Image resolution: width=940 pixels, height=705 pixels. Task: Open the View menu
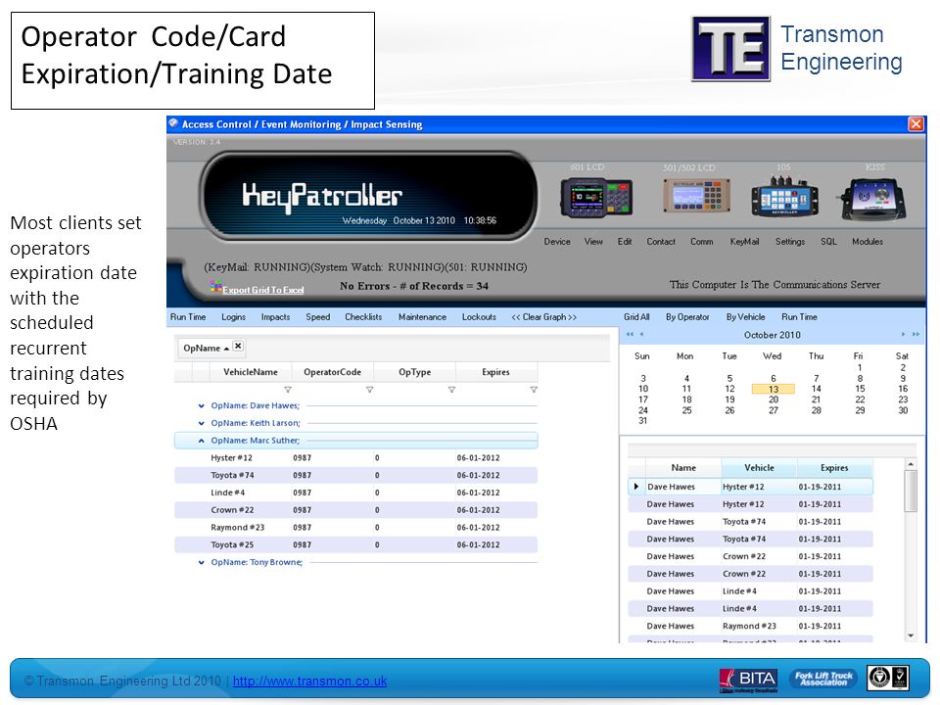[x=593, y=242]
